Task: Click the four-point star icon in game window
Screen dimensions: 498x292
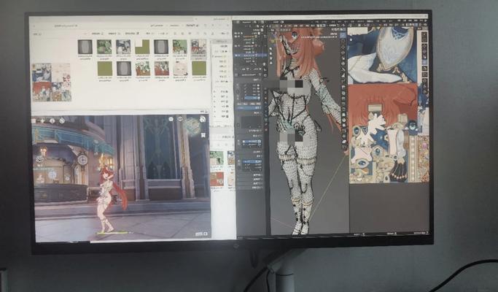Action: point(43,121)
